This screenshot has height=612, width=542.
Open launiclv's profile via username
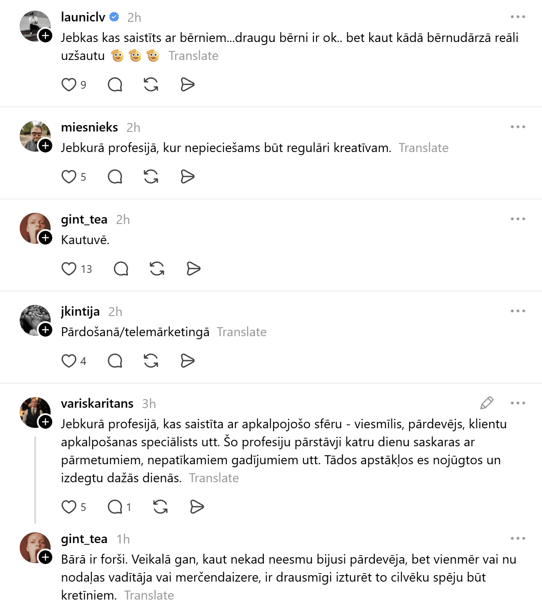pos(83,17)
